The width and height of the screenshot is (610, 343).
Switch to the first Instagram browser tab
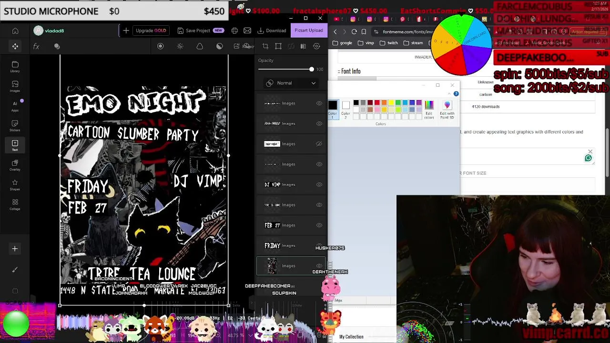(x=353, y=19)
